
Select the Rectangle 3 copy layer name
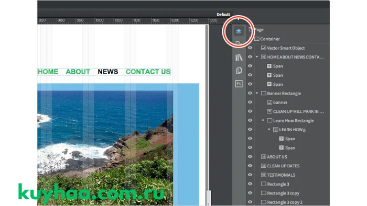[283, 193]
